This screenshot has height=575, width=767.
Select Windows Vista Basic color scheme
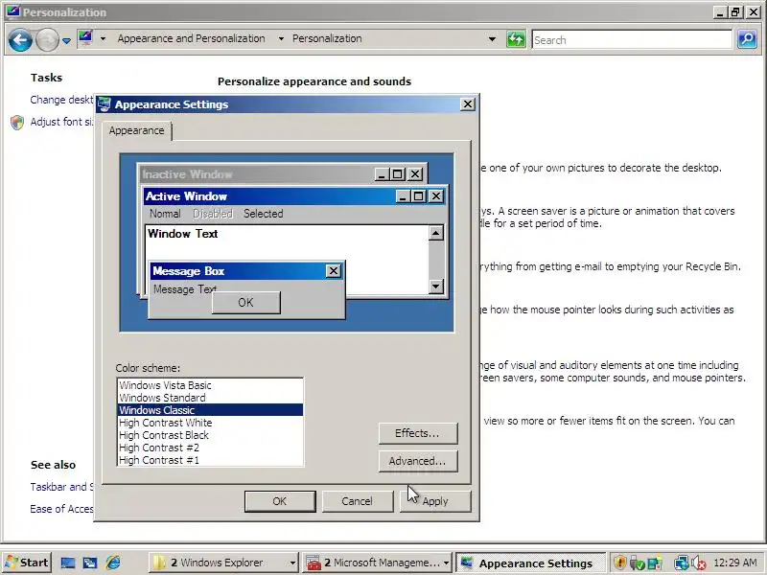[x=210, y=385]
